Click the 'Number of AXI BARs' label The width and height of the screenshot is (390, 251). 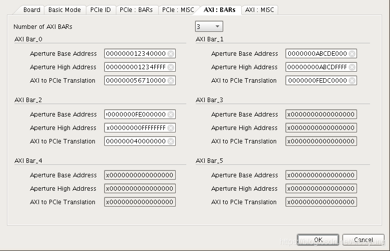click(43, 27)
